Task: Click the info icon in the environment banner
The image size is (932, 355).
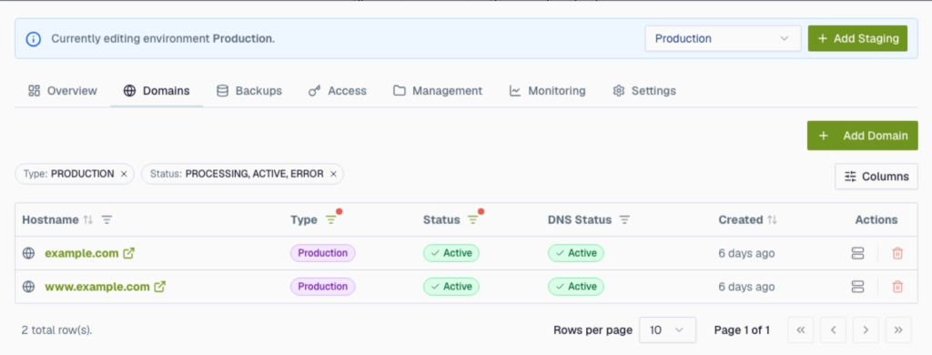Action: 34,38
